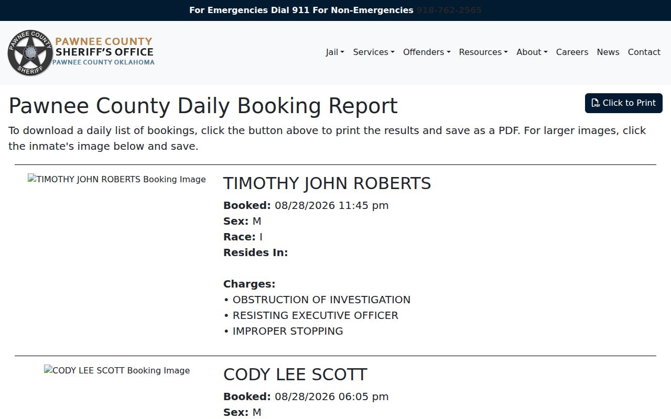Navigate to the Contact page
Image resolution: width=671 pixels, height=419 pixels.
[644, 52]
